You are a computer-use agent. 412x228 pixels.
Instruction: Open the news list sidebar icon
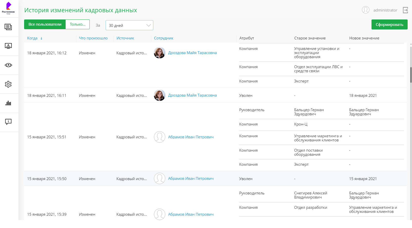pos(8,27)
